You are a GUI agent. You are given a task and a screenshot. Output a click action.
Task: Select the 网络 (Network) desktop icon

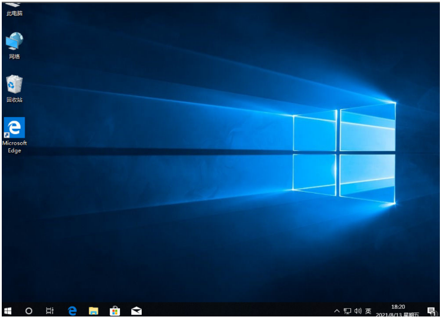pyautogui.click(x=15, y=45)
